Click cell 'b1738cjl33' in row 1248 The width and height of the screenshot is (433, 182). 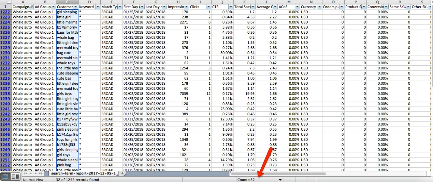[67, 145]
